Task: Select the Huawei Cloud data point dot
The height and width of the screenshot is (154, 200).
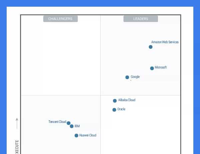Action: [x=76, y=136]
